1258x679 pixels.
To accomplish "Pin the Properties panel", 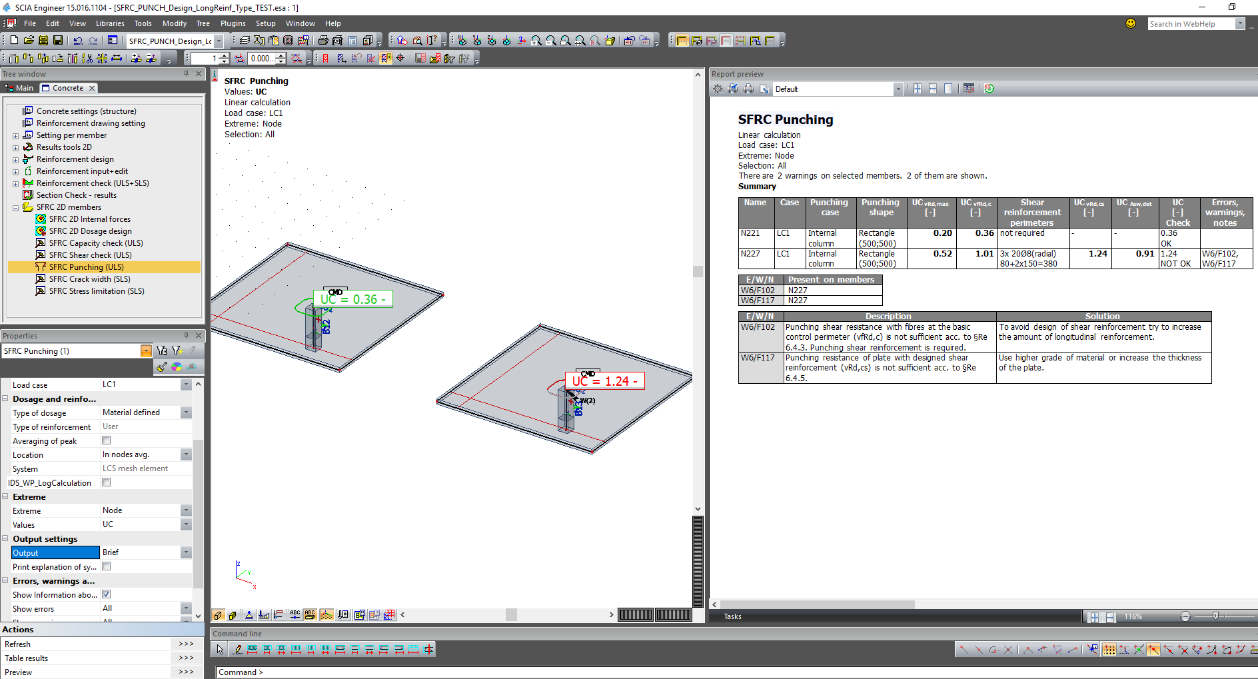I will (x=186, y=335).
